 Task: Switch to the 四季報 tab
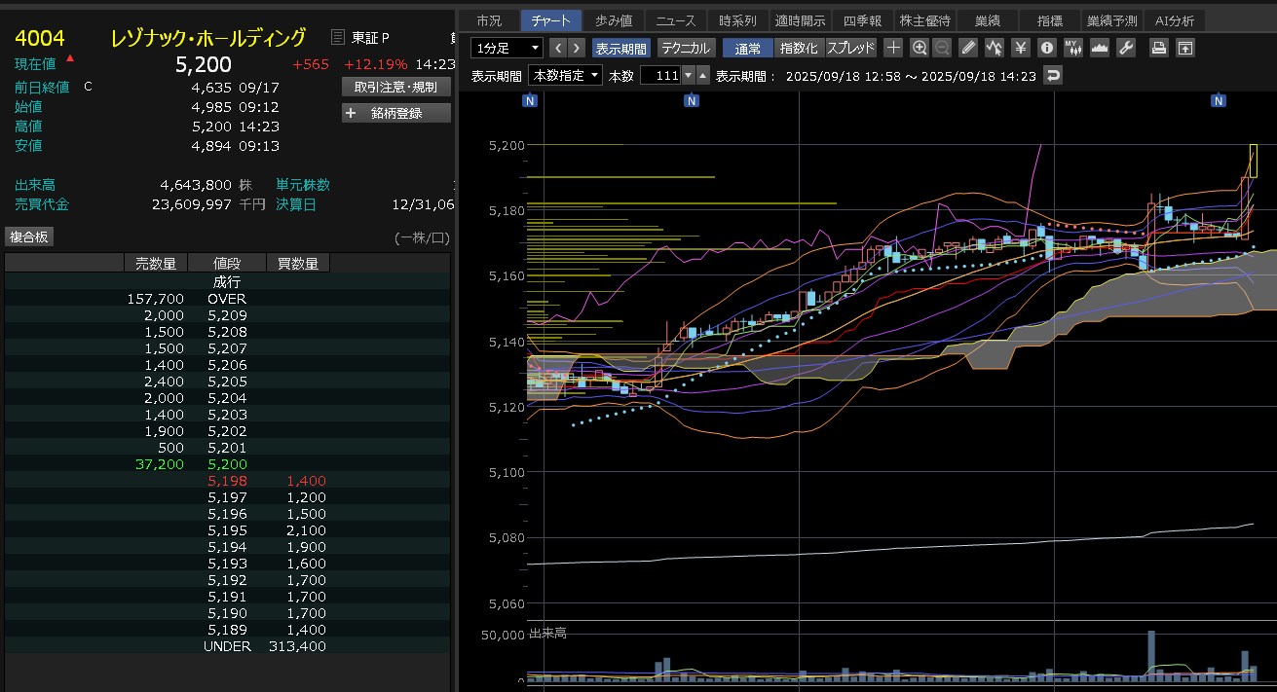coord(862,19)
